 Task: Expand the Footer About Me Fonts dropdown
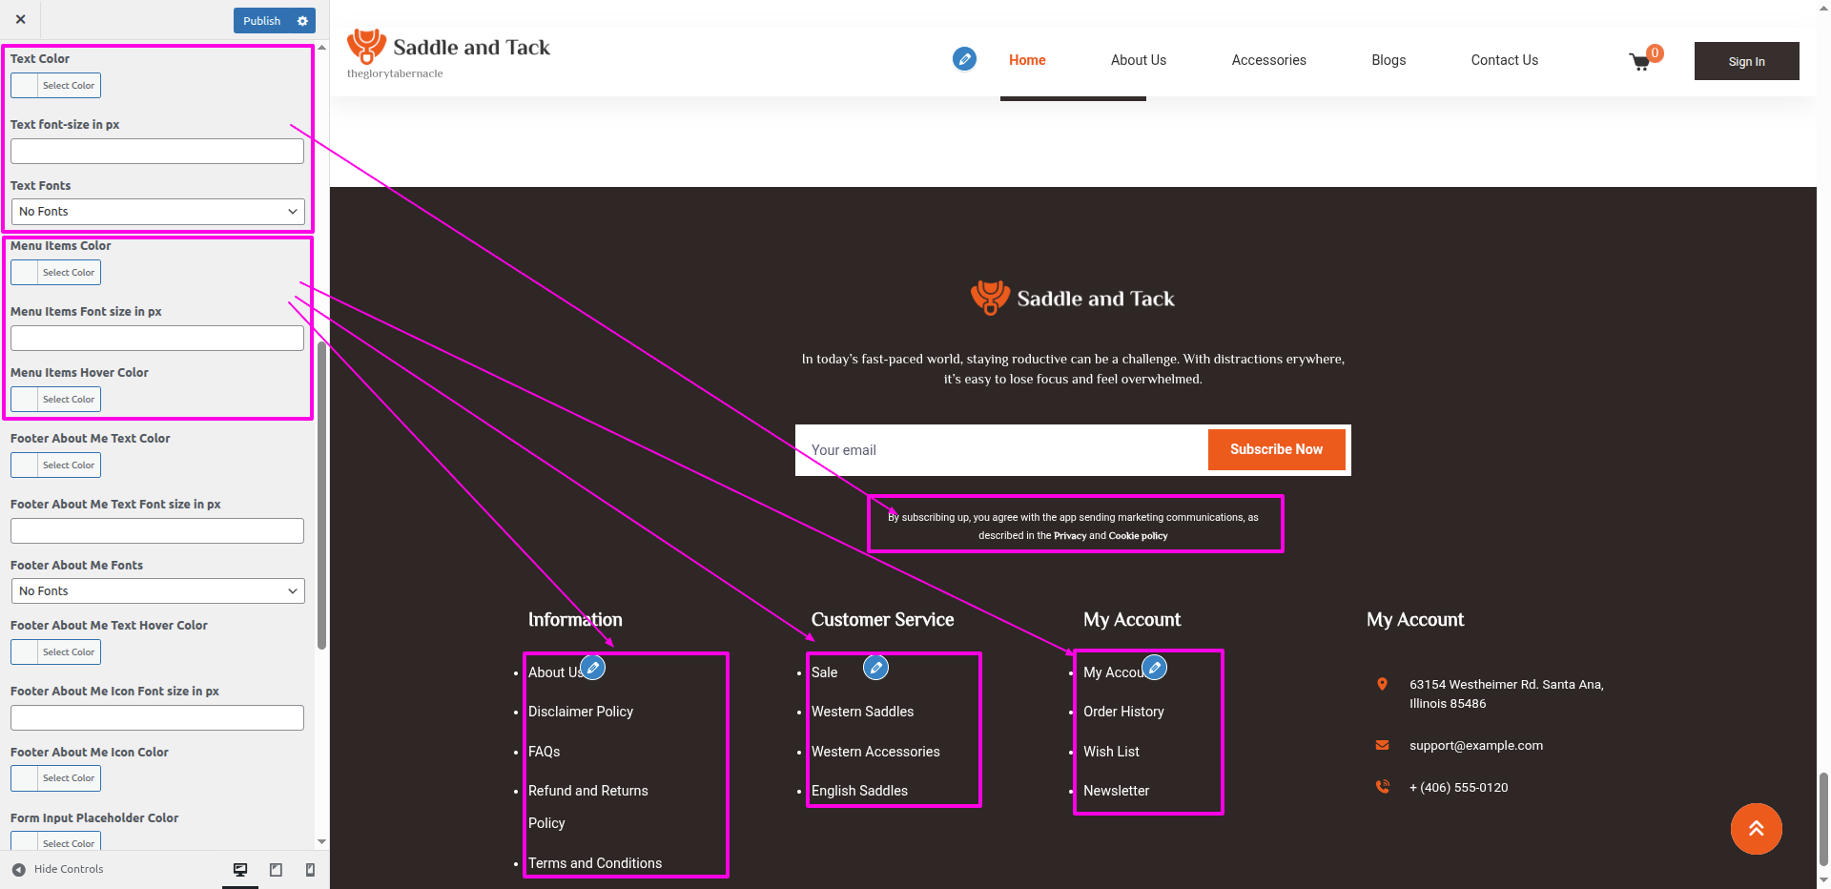[x=157, y=591]
